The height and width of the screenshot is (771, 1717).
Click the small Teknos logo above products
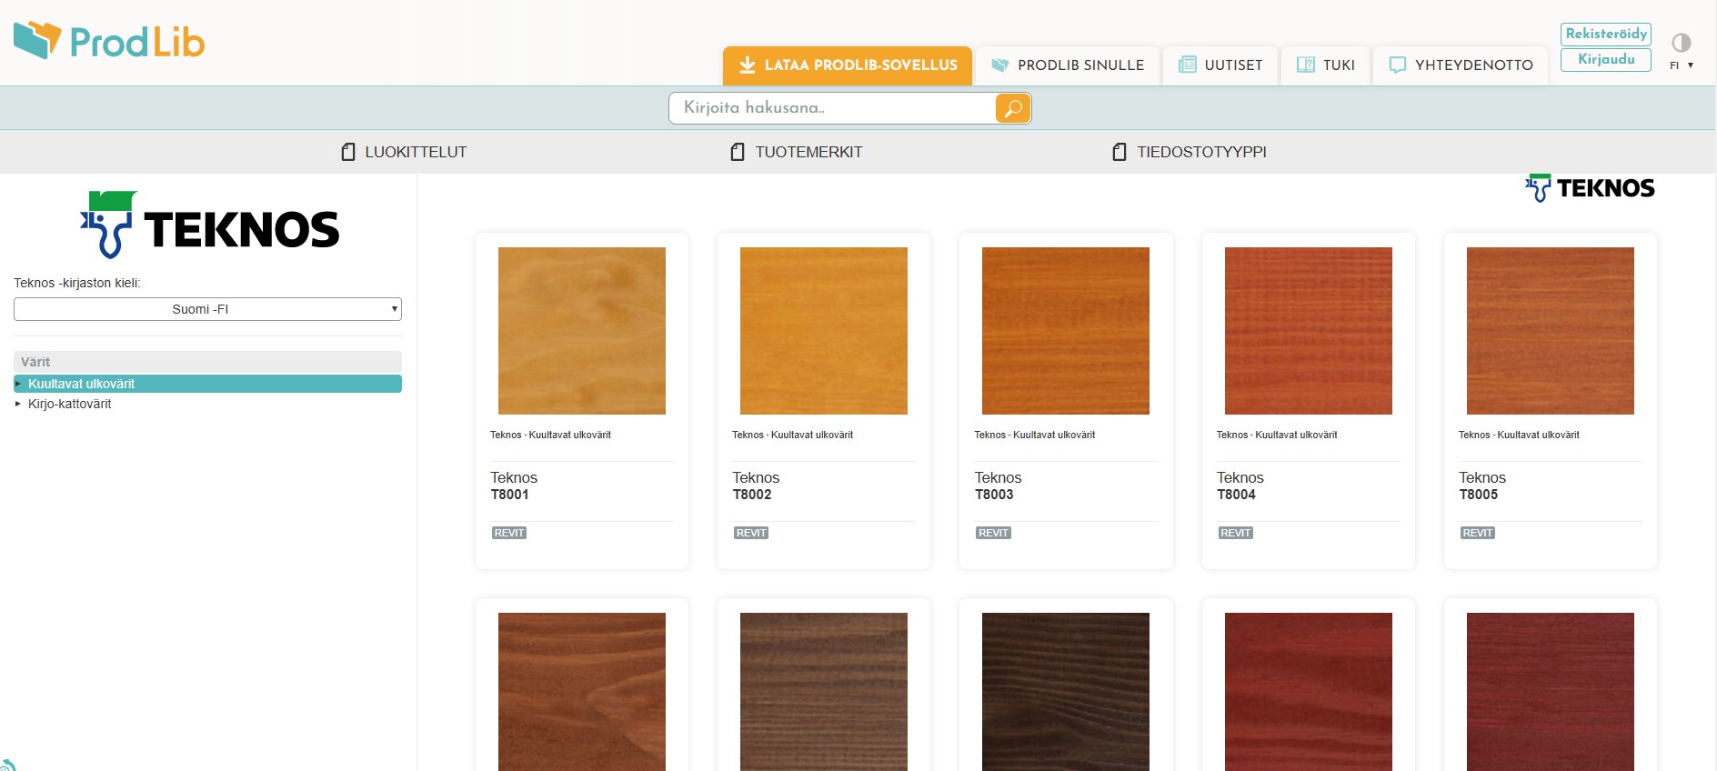1590,187
